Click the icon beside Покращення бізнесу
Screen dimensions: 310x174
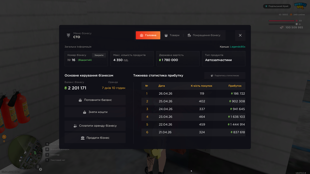tap(189, 35)
